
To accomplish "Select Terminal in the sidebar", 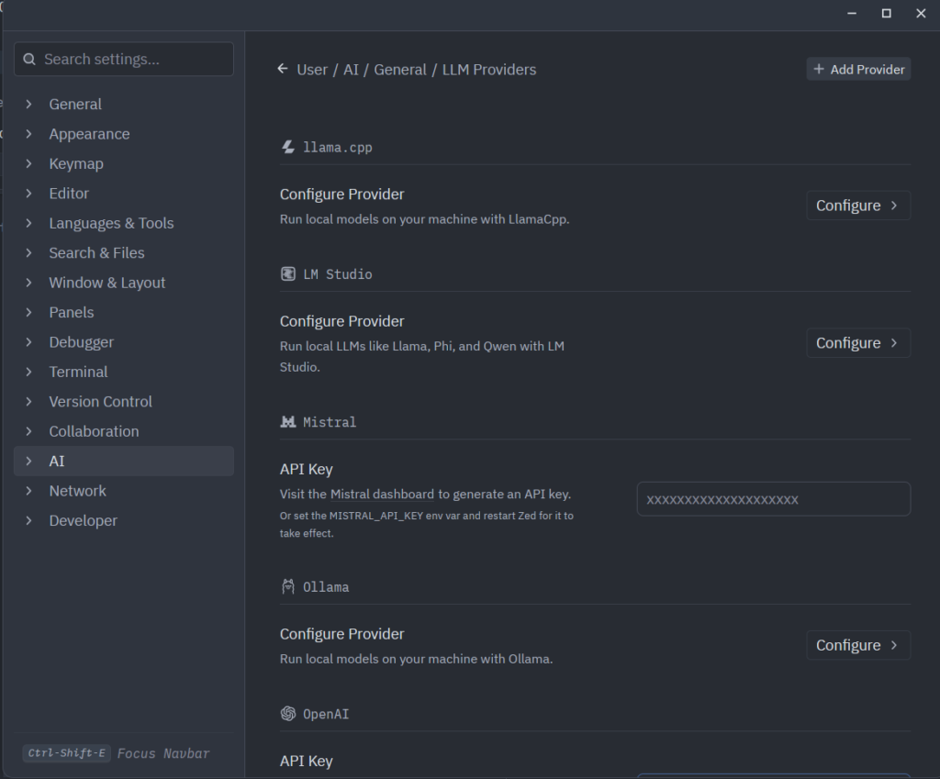I will tap(124, 373).
